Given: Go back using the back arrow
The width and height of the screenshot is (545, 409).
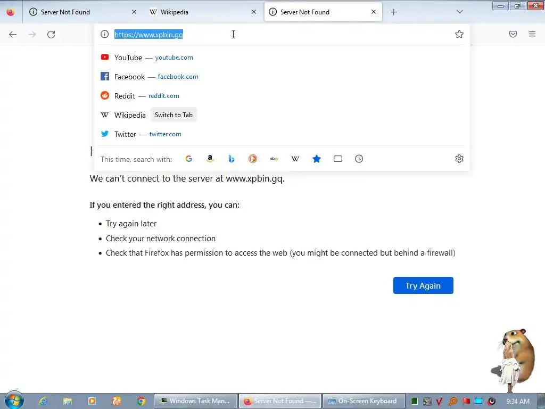Looking at the screenshot, I should 13,34.
